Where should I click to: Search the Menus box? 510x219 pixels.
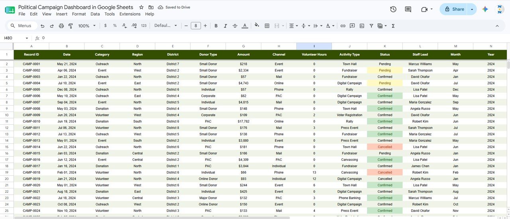point(22,26)
